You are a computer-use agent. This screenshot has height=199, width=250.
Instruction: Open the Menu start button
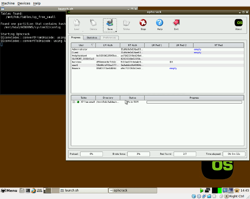tap(9, 190)
